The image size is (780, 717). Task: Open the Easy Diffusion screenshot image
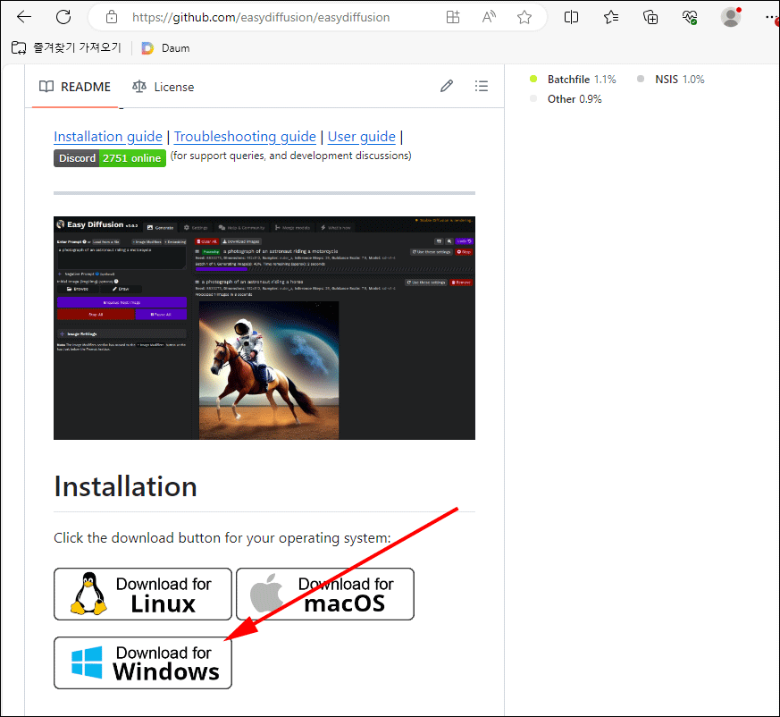coord(264,327)
